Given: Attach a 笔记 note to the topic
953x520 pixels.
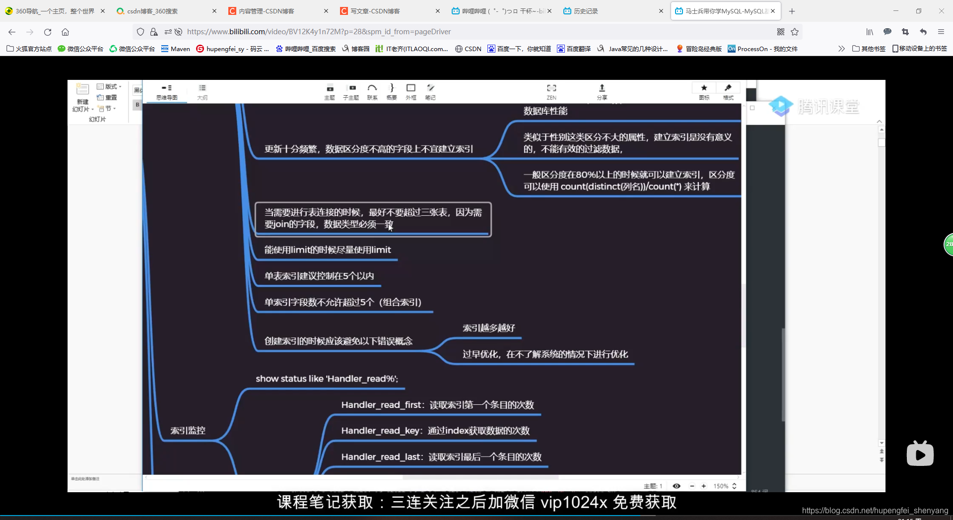Looking at the screenshot, I should pos(430,91).
